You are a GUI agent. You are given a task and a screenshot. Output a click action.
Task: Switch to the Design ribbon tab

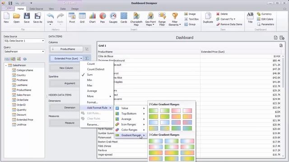tap(75, 9)
